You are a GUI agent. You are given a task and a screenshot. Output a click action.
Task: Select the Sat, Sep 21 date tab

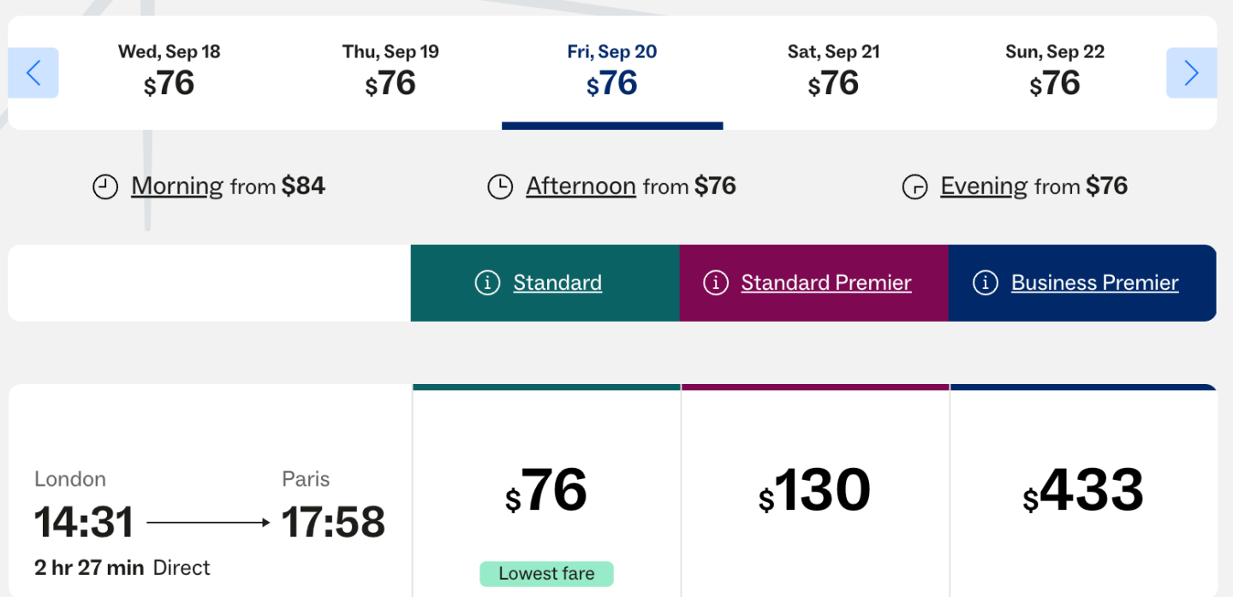pyautogui.click(x=833, y=72)
